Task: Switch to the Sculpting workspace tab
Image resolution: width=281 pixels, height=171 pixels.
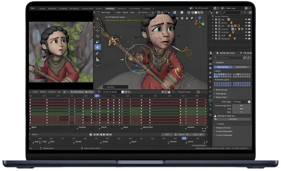Action: pos(63,9)
